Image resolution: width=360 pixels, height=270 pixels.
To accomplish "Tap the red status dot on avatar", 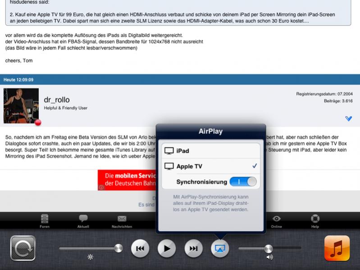I will coord(38,123).
